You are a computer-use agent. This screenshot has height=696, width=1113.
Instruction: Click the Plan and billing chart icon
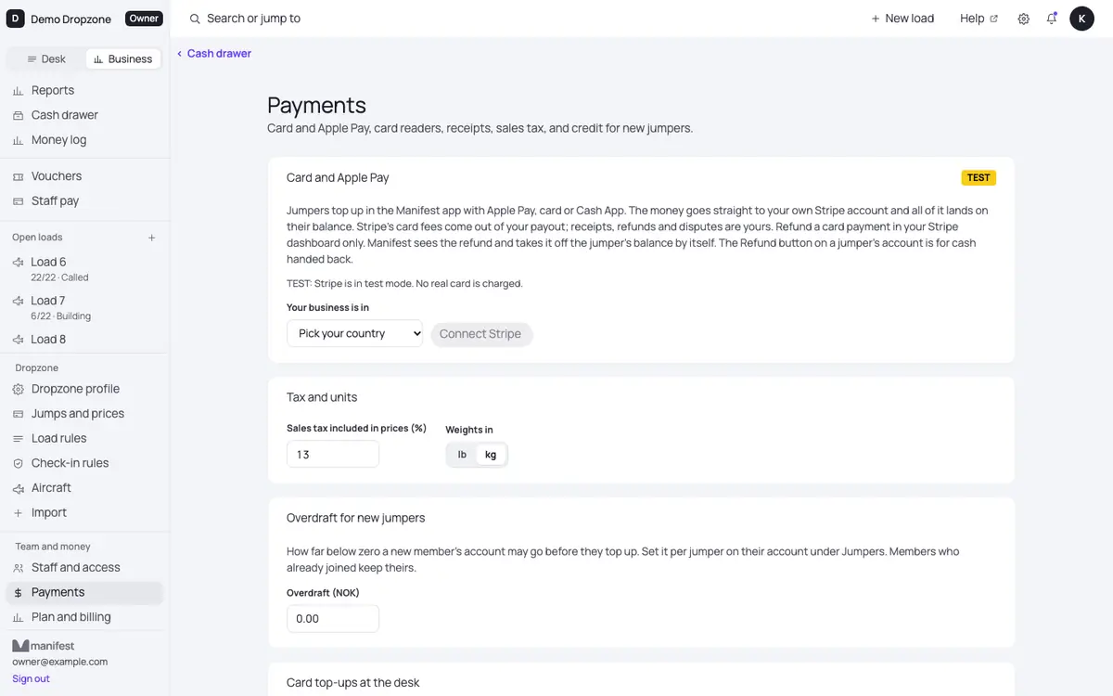[x=18, y=617]
